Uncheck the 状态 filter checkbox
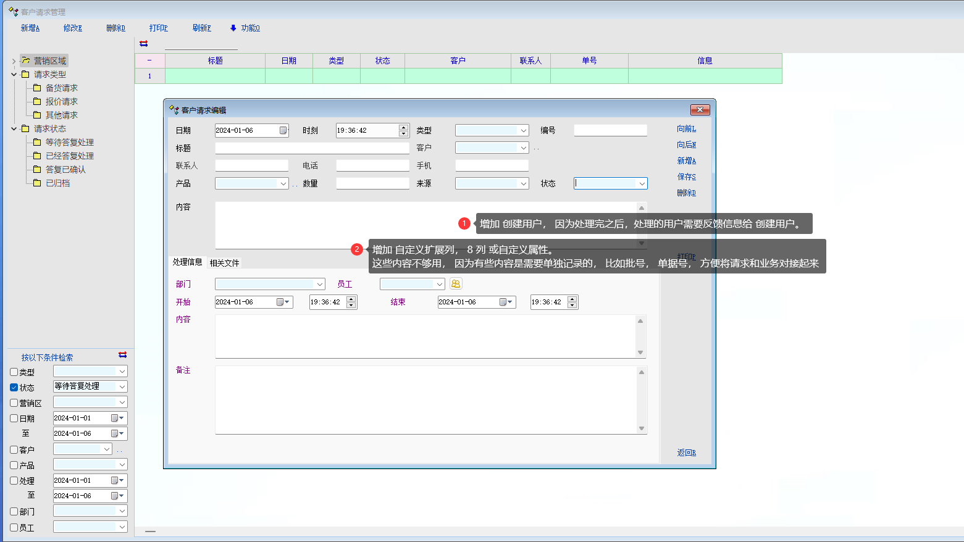 pos(14,388)
